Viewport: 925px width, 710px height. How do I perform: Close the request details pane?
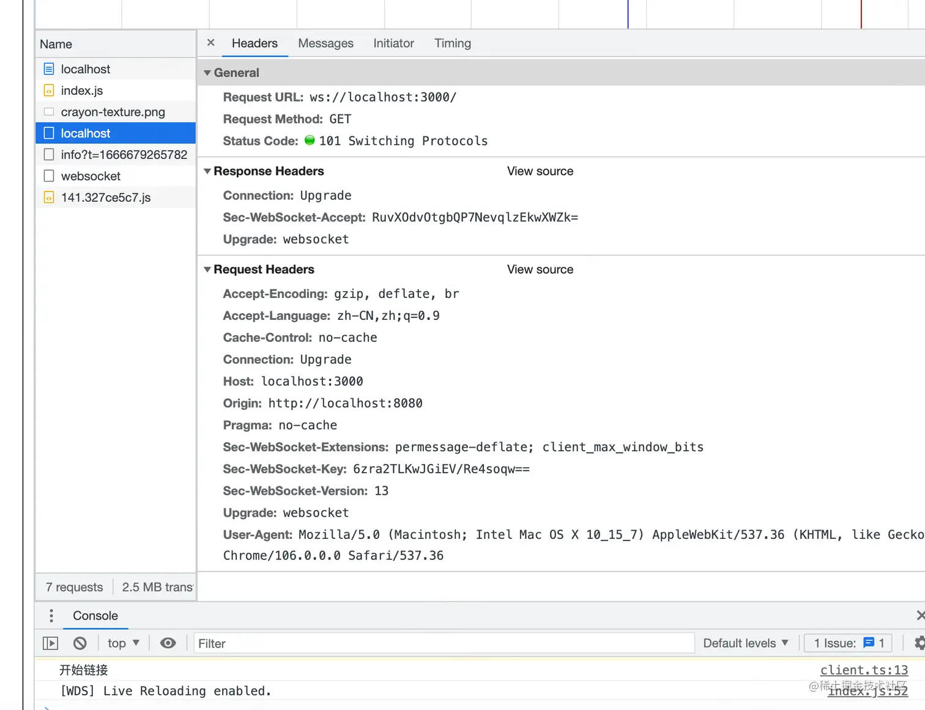(x=210, y=43)
